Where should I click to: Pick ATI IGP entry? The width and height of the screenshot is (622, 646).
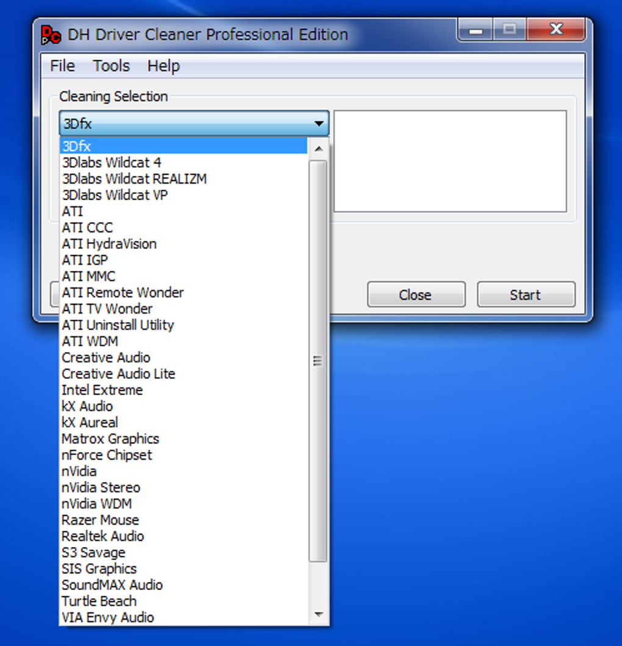pos(184,260)
